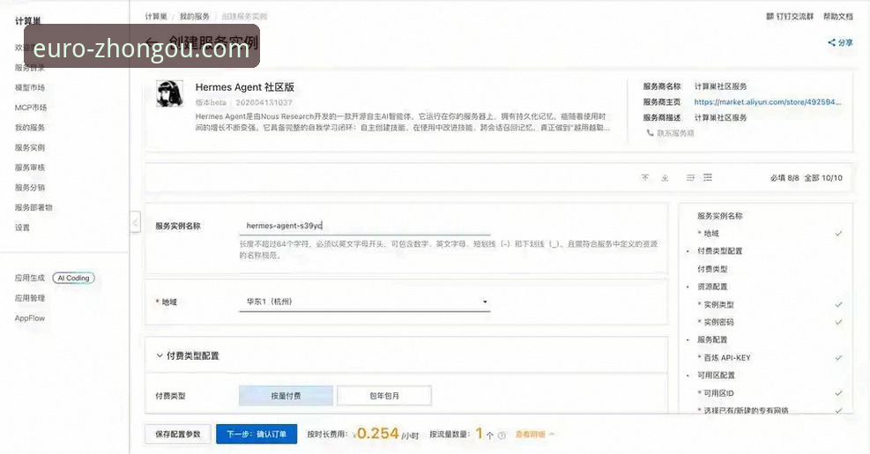
Task: Open 服务部署物 in the sidebar
Action: pos(33,207)
